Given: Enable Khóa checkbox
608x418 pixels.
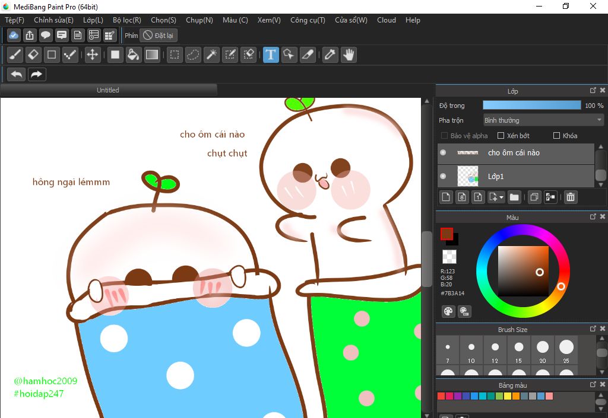Looking at the screenshot, I should (556, 136).
